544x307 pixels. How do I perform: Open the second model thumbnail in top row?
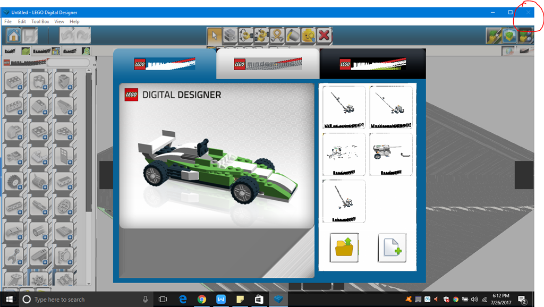(391, 107)
